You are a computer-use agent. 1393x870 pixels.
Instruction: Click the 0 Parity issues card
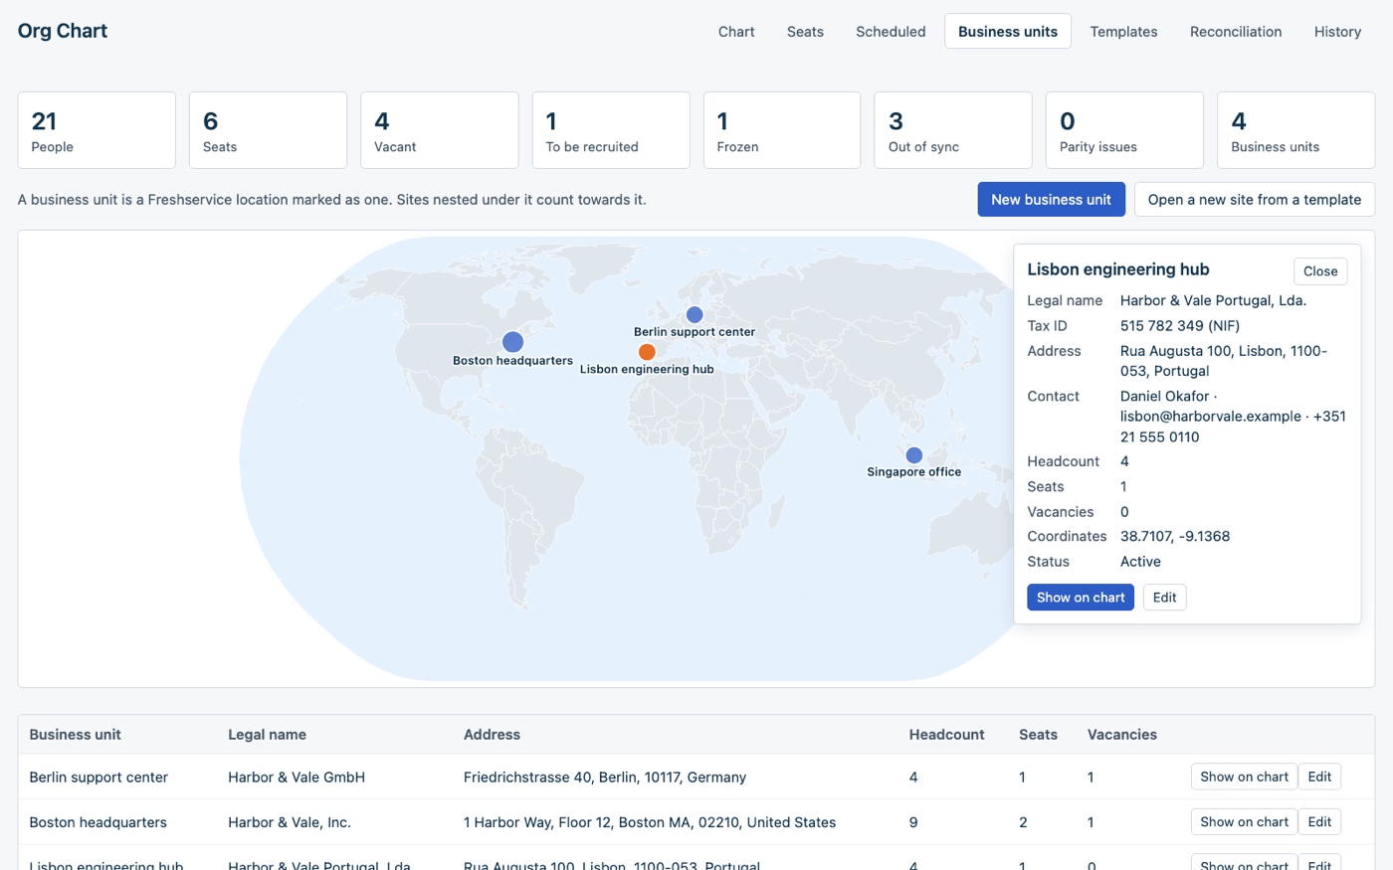[x=1124, y=130]
